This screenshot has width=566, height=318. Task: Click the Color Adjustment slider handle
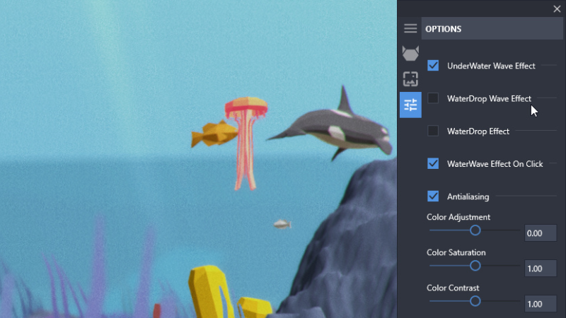point(475,230)
